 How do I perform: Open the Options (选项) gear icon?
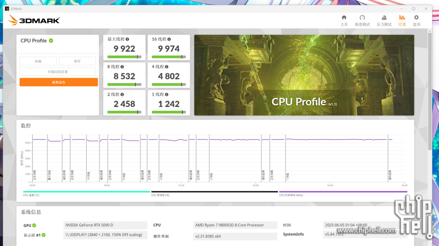(x=416, y=18)
